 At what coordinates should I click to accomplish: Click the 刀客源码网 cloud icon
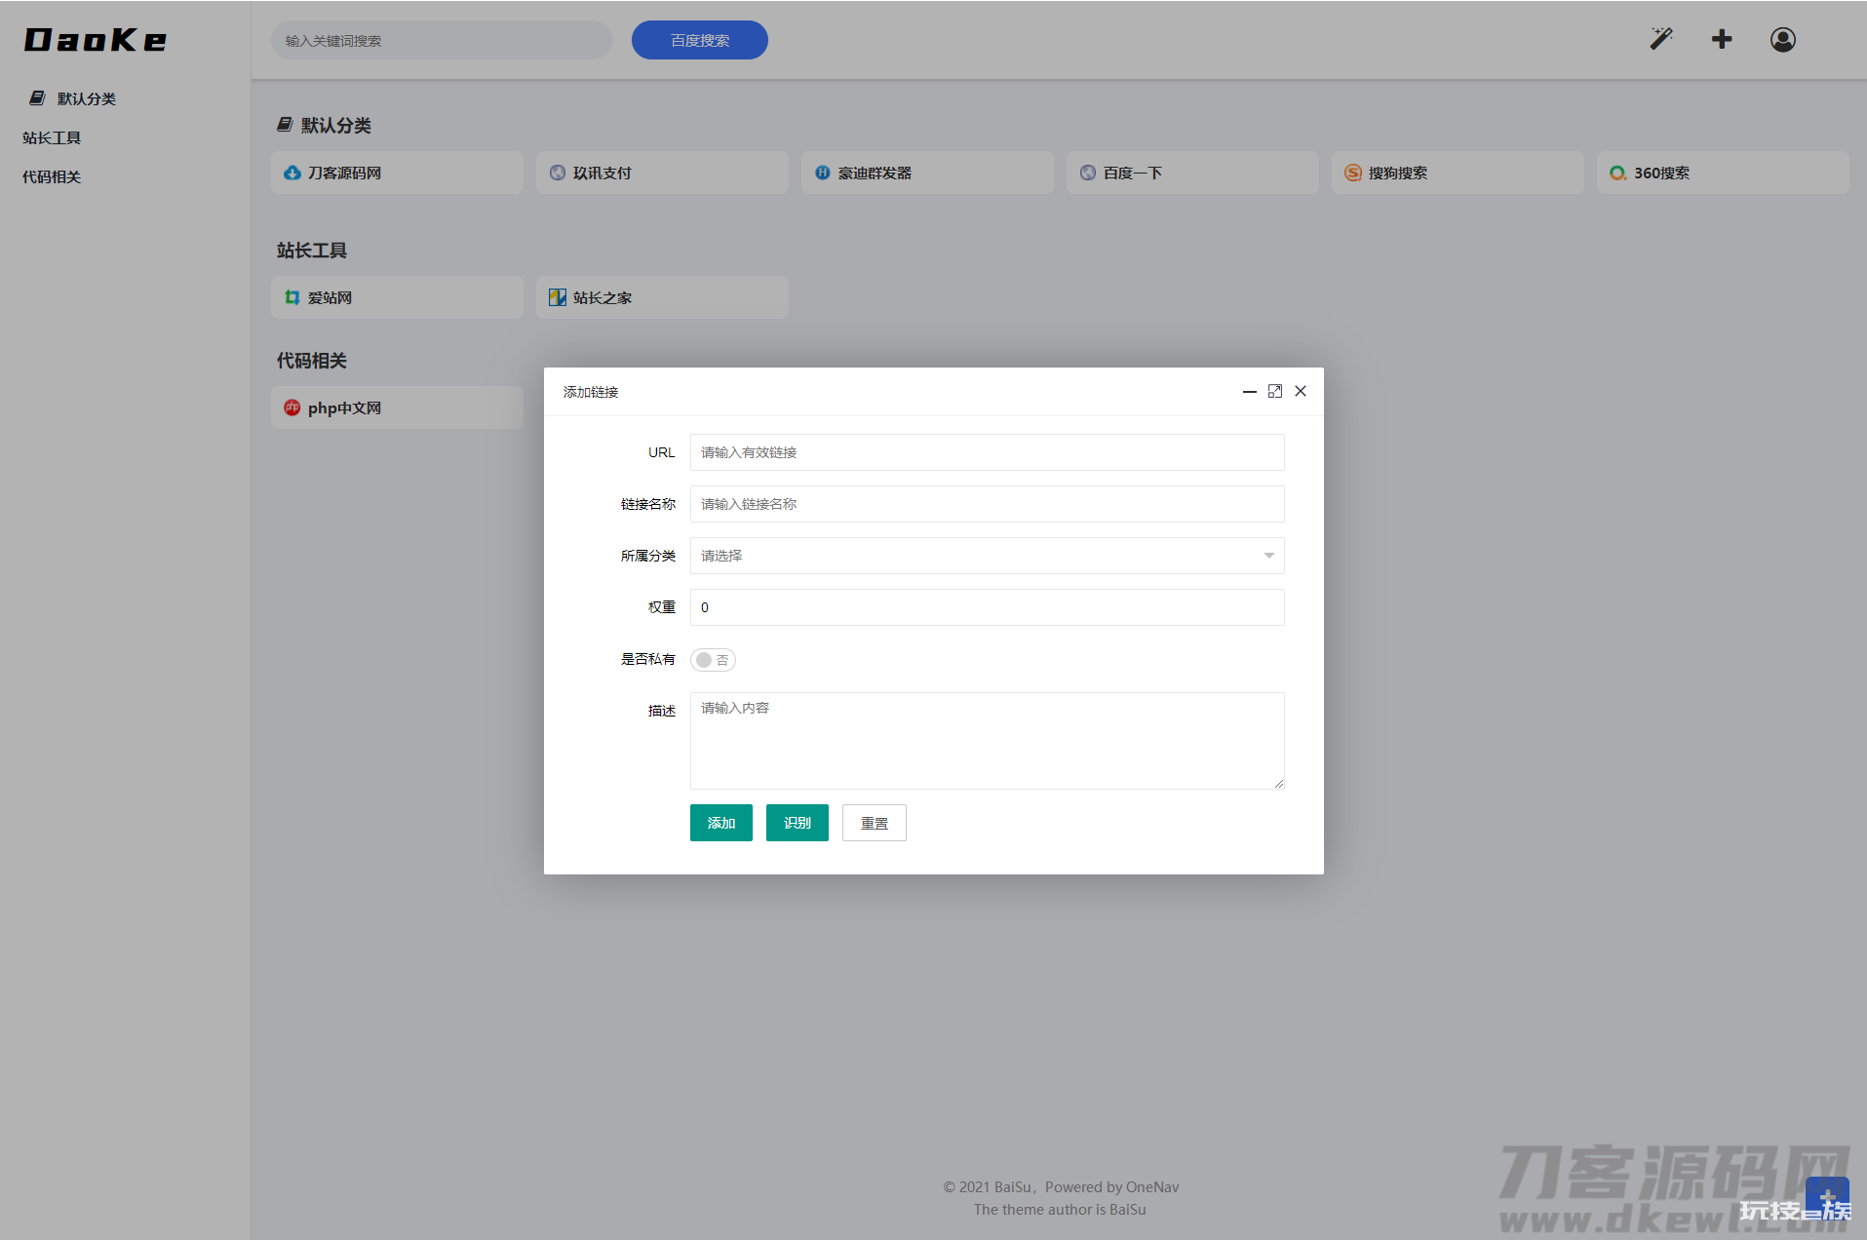pos(292,173)
